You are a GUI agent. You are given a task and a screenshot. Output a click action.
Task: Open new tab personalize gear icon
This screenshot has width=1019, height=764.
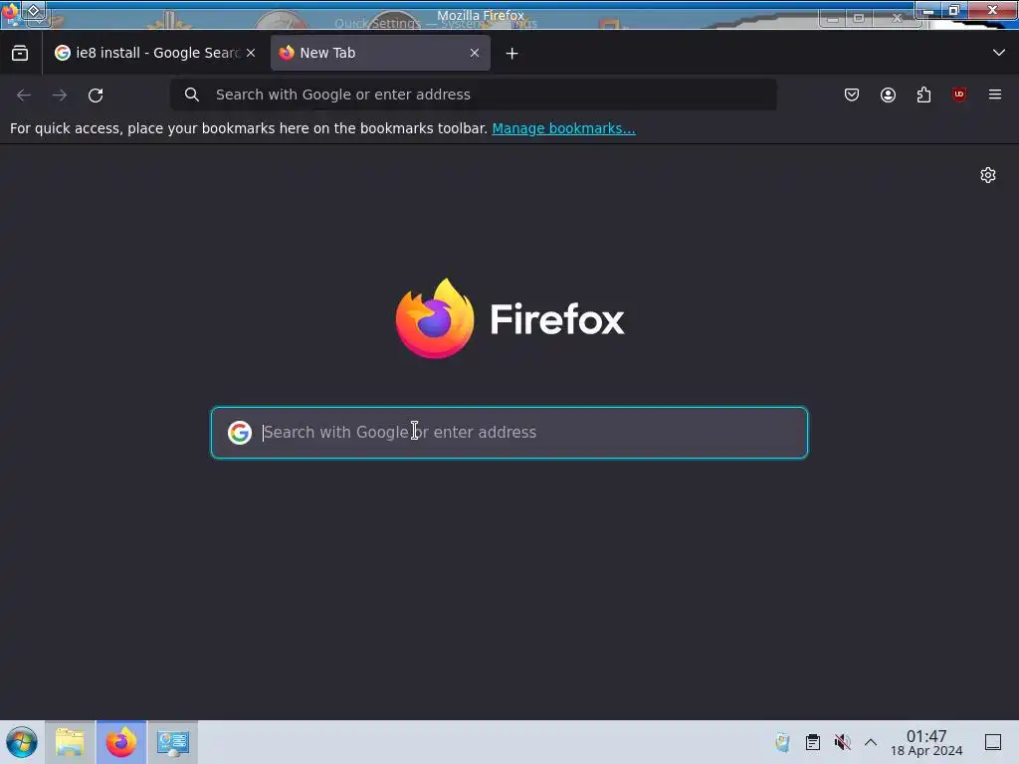click(x=988, y=175)
